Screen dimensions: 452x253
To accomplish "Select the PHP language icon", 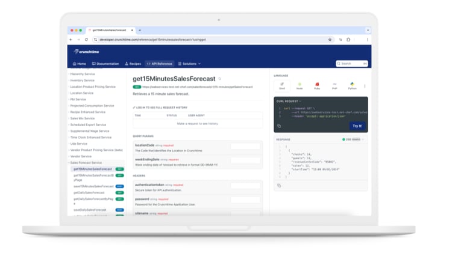I will [x=334, y=86].
